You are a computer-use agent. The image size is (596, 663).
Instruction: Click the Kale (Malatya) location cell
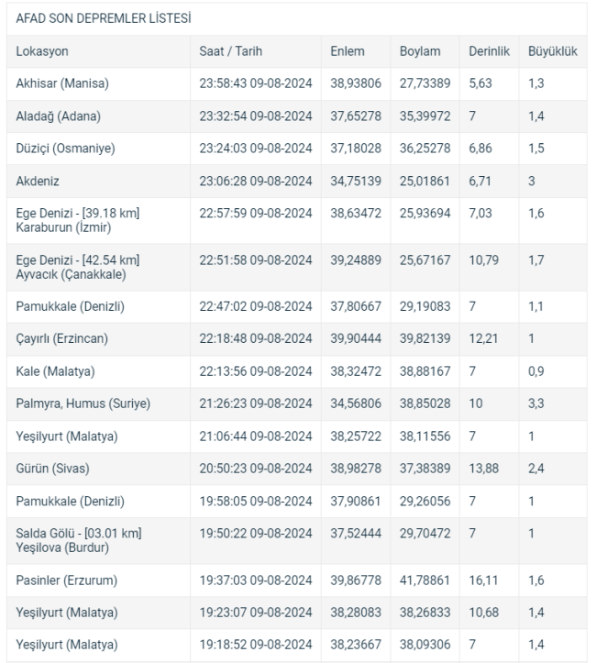(x=55, y=371)
